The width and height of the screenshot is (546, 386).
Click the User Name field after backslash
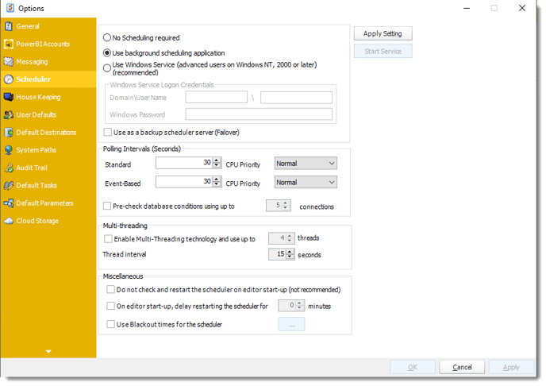tap(296, 97)
